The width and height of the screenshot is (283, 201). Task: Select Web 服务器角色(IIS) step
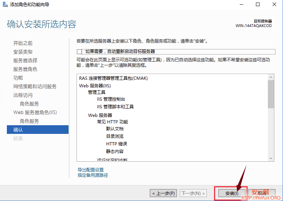point(35,113)
